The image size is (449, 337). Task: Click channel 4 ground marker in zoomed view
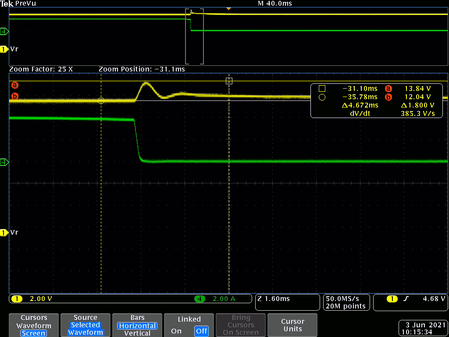4,162
